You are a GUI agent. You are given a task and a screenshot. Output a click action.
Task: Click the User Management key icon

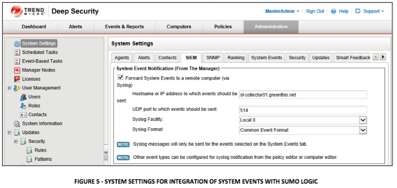point(17,88)
